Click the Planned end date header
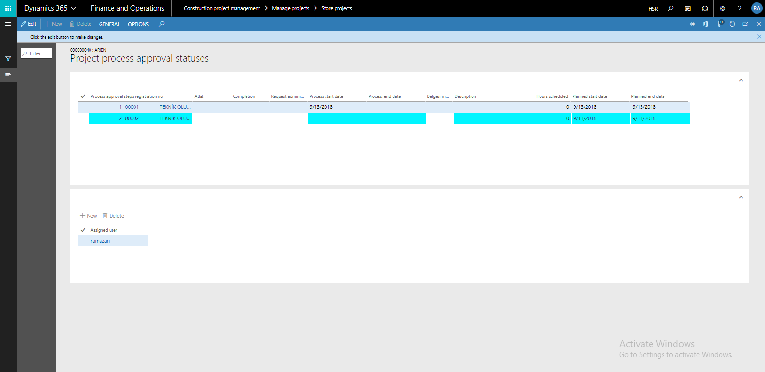Viewport: 765px width, 372px height. click(648, 96)
